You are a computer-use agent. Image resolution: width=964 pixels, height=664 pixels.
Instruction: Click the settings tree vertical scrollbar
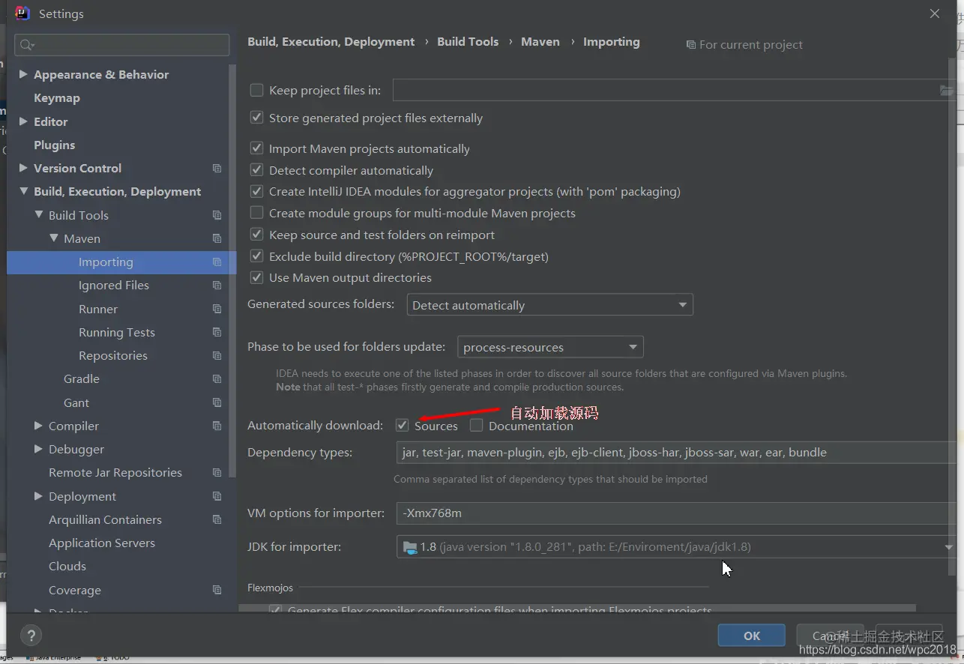(233, 270)
